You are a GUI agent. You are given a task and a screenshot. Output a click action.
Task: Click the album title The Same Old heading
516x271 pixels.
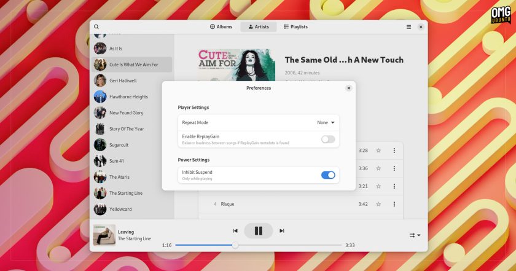344,60
